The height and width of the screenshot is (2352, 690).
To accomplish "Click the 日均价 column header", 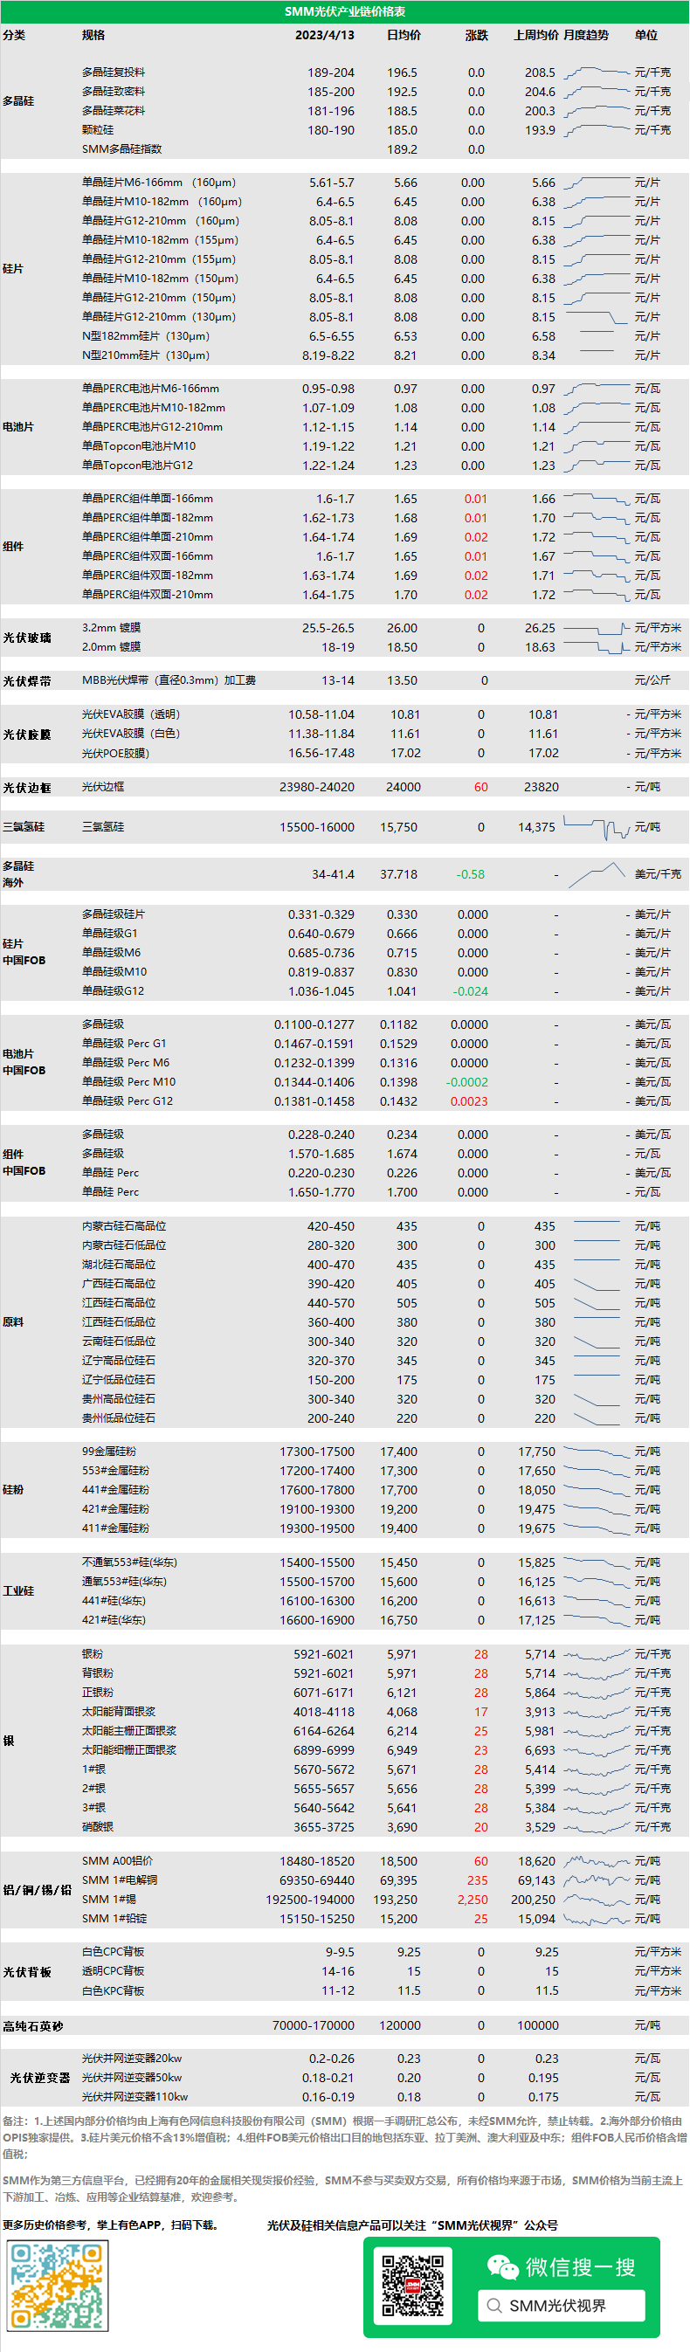I will click(404, 36).
